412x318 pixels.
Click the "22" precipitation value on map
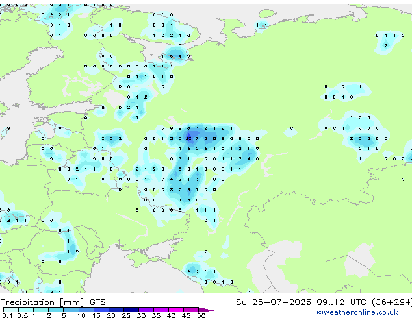click(188, 138)
